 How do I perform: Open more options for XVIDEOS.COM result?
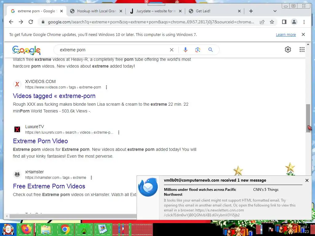106,87
